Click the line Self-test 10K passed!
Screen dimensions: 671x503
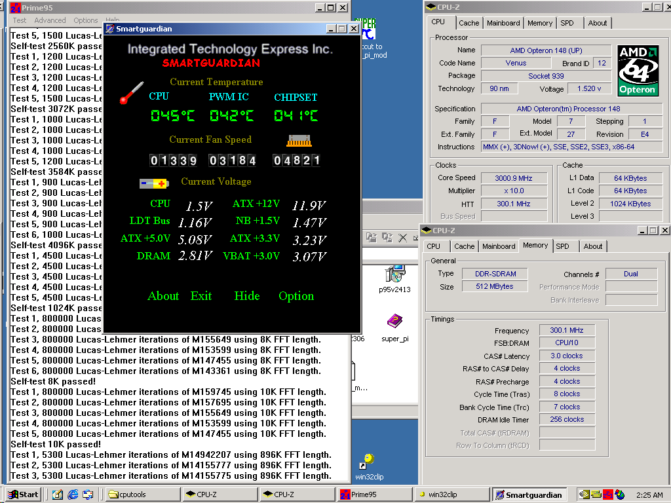(56, 445)
